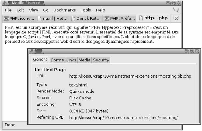This screenshot has height=131, width=202.
Task: Open the Go menu
Action: tap(46, 10)
